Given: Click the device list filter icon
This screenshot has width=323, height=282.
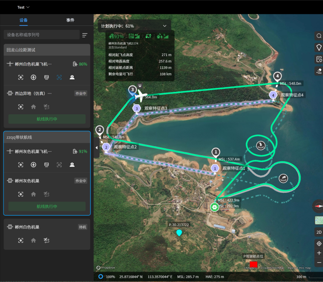Looking at the screenshot, I should [85, 35].
